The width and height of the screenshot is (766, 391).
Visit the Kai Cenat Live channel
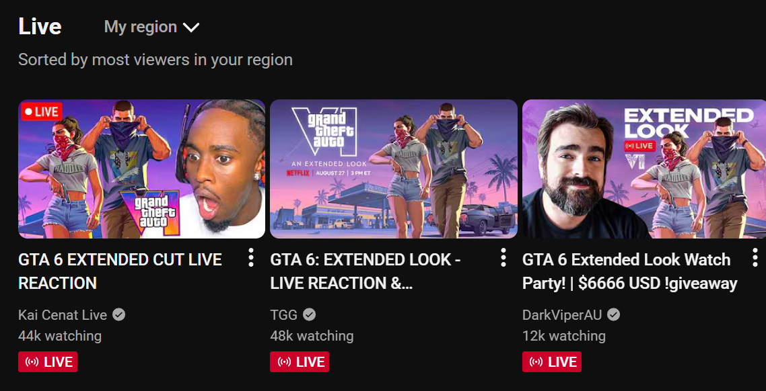pos(63,315)
